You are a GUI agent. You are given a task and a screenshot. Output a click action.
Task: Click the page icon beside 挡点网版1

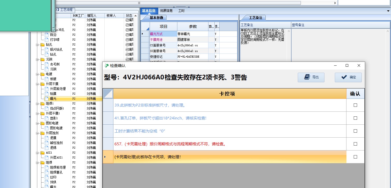click(x=47, y=108)
